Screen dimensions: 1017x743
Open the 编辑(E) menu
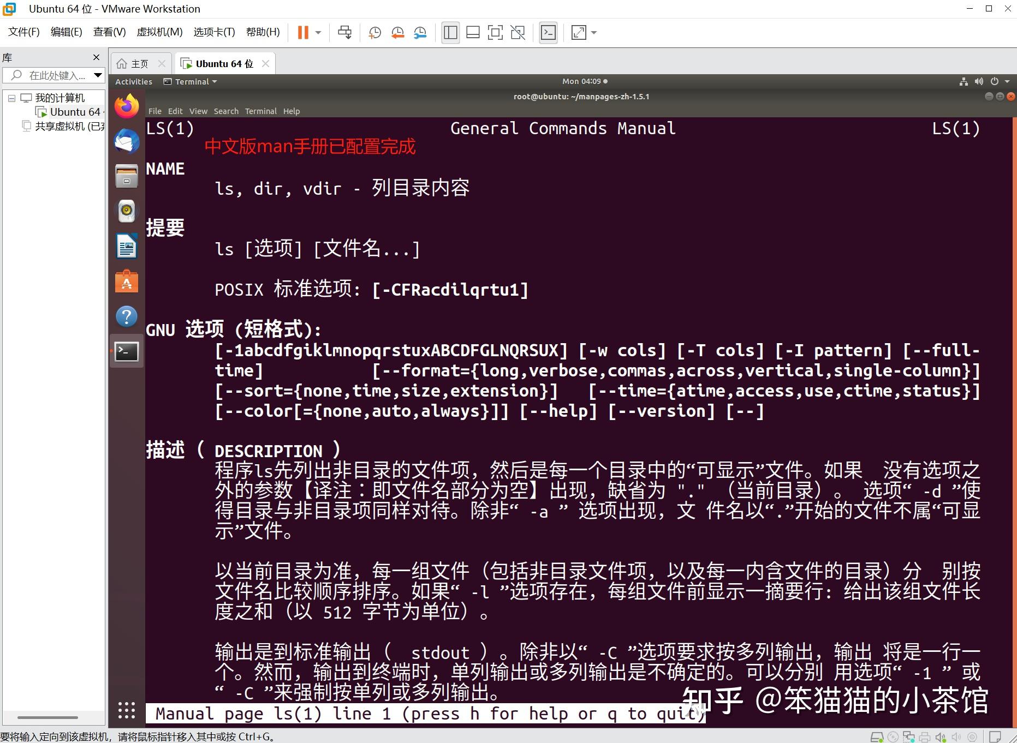click(66, 32)
